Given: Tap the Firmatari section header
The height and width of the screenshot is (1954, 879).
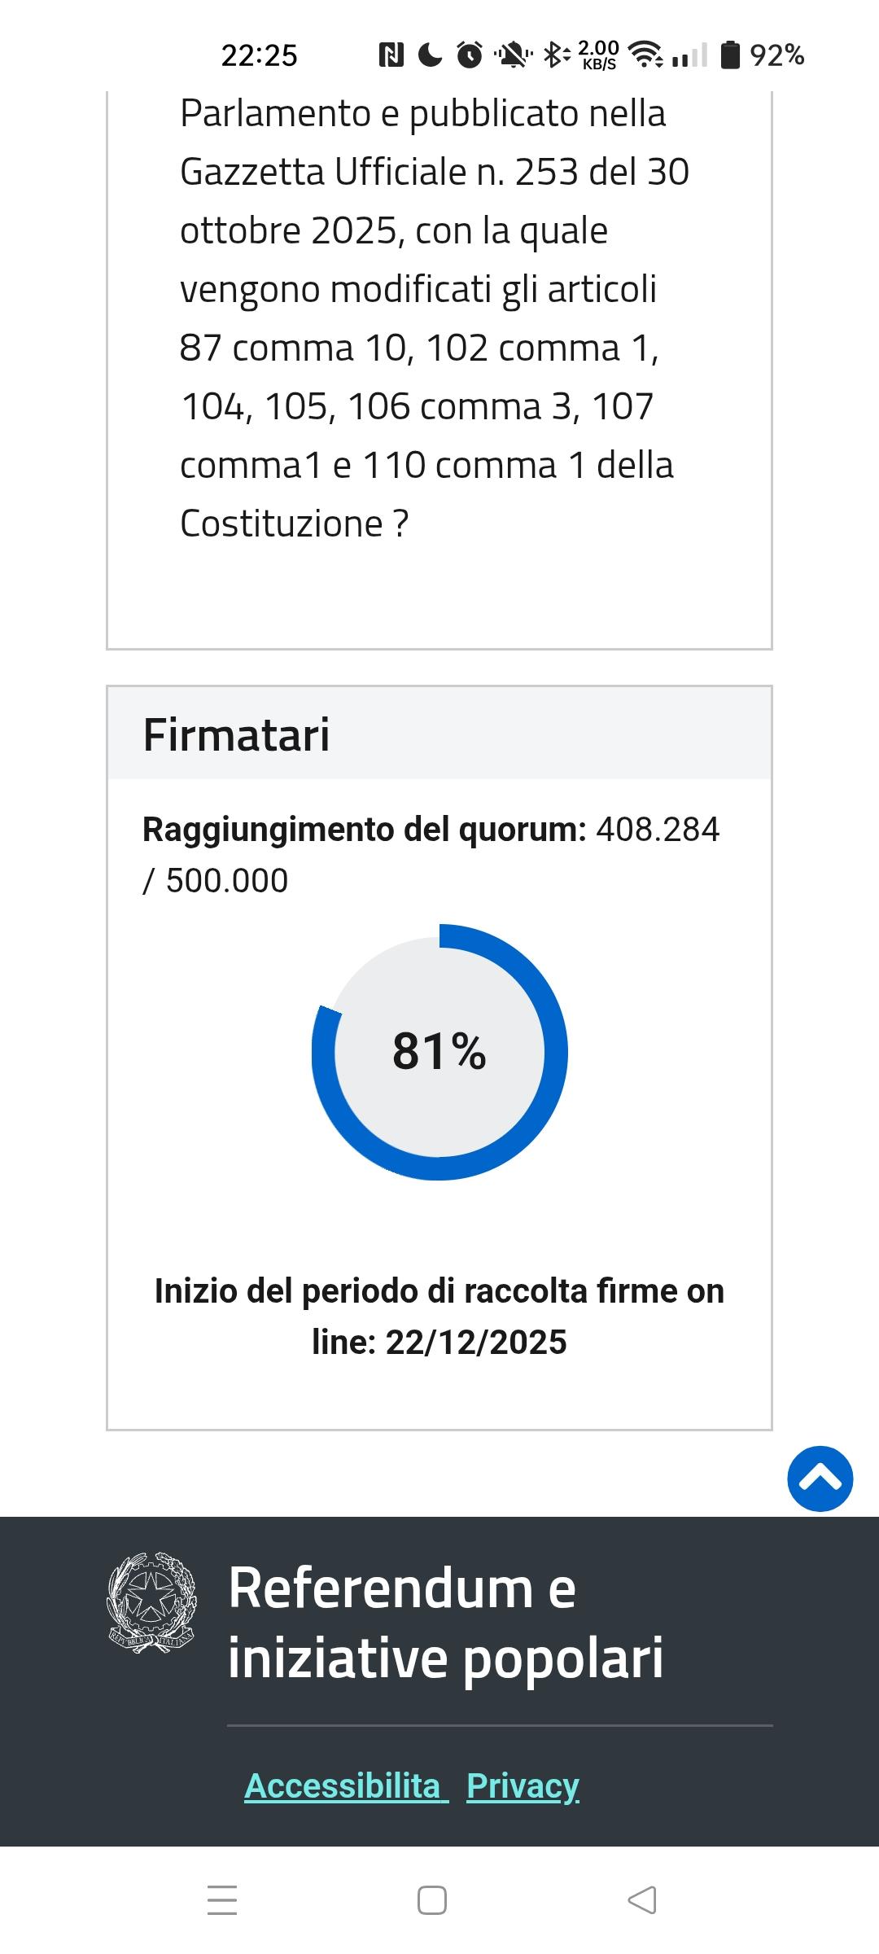Looking at the screenshot, I should pos(237,734).
